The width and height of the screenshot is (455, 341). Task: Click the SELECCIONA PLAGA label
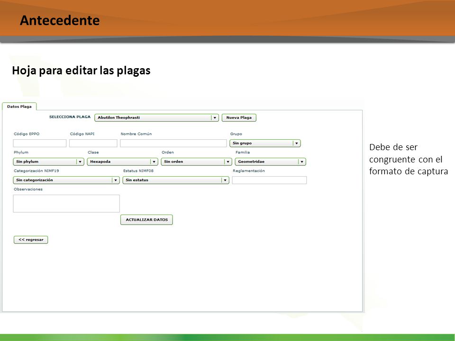coord(70,117)
